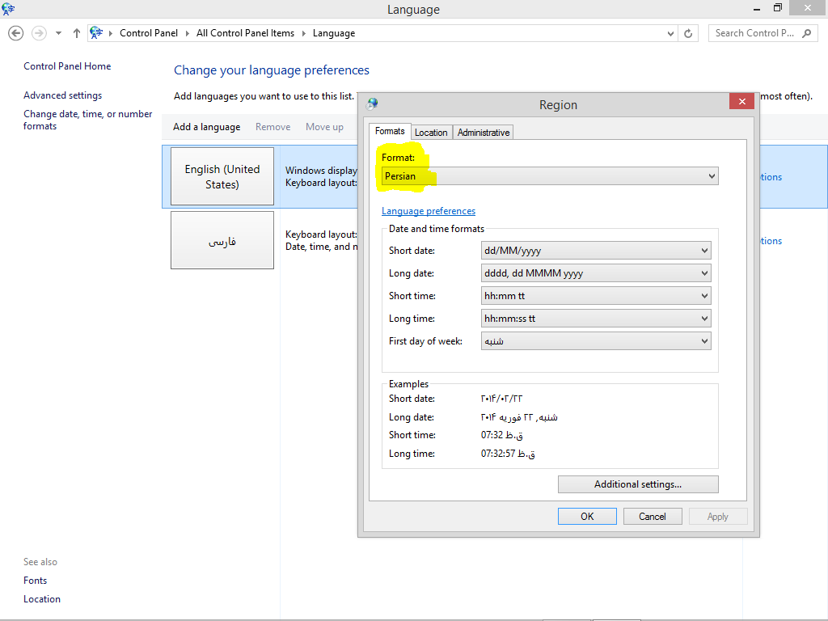Click the Back navigation arrow
Viewport: 828px width, 621px height.
coord(15,33)
